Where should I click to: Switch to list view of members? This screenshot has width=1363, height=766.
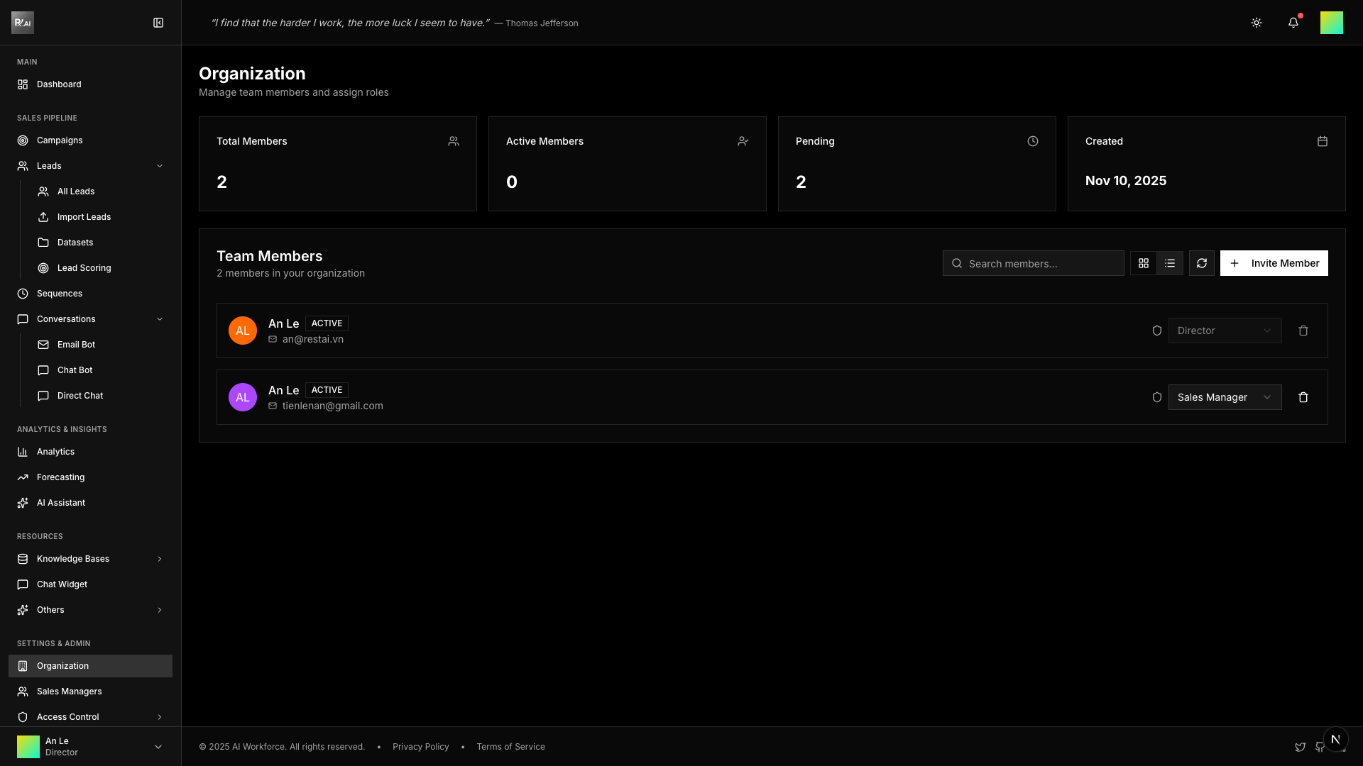[1170, 263]
